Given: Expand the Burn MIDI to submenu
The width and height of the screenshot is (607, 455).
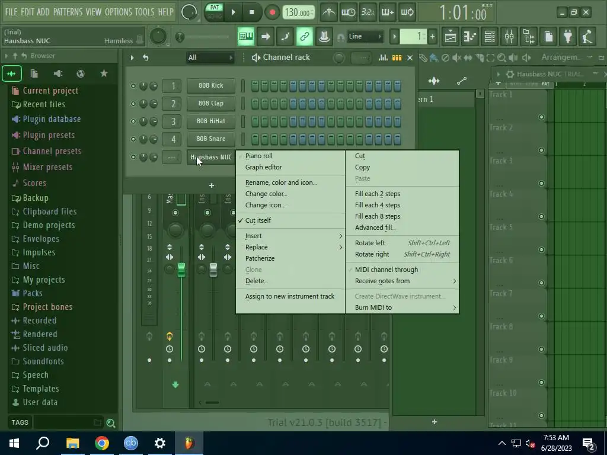Looking at the screenshot, I should (402, 307).
